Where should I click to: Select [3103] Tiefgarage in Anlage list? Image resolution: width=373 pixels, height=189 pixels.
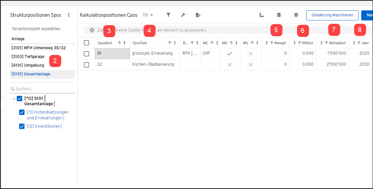point(28,57)
